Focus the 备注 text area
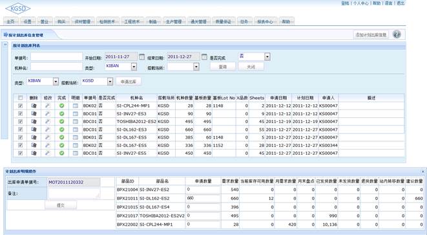This screenshot has height=235, width=427. click(74, 193)
